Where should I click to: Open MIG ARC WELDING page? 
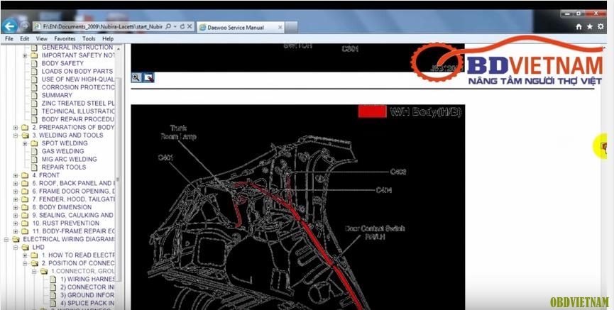pyautogui.click(x=69, y=160)
